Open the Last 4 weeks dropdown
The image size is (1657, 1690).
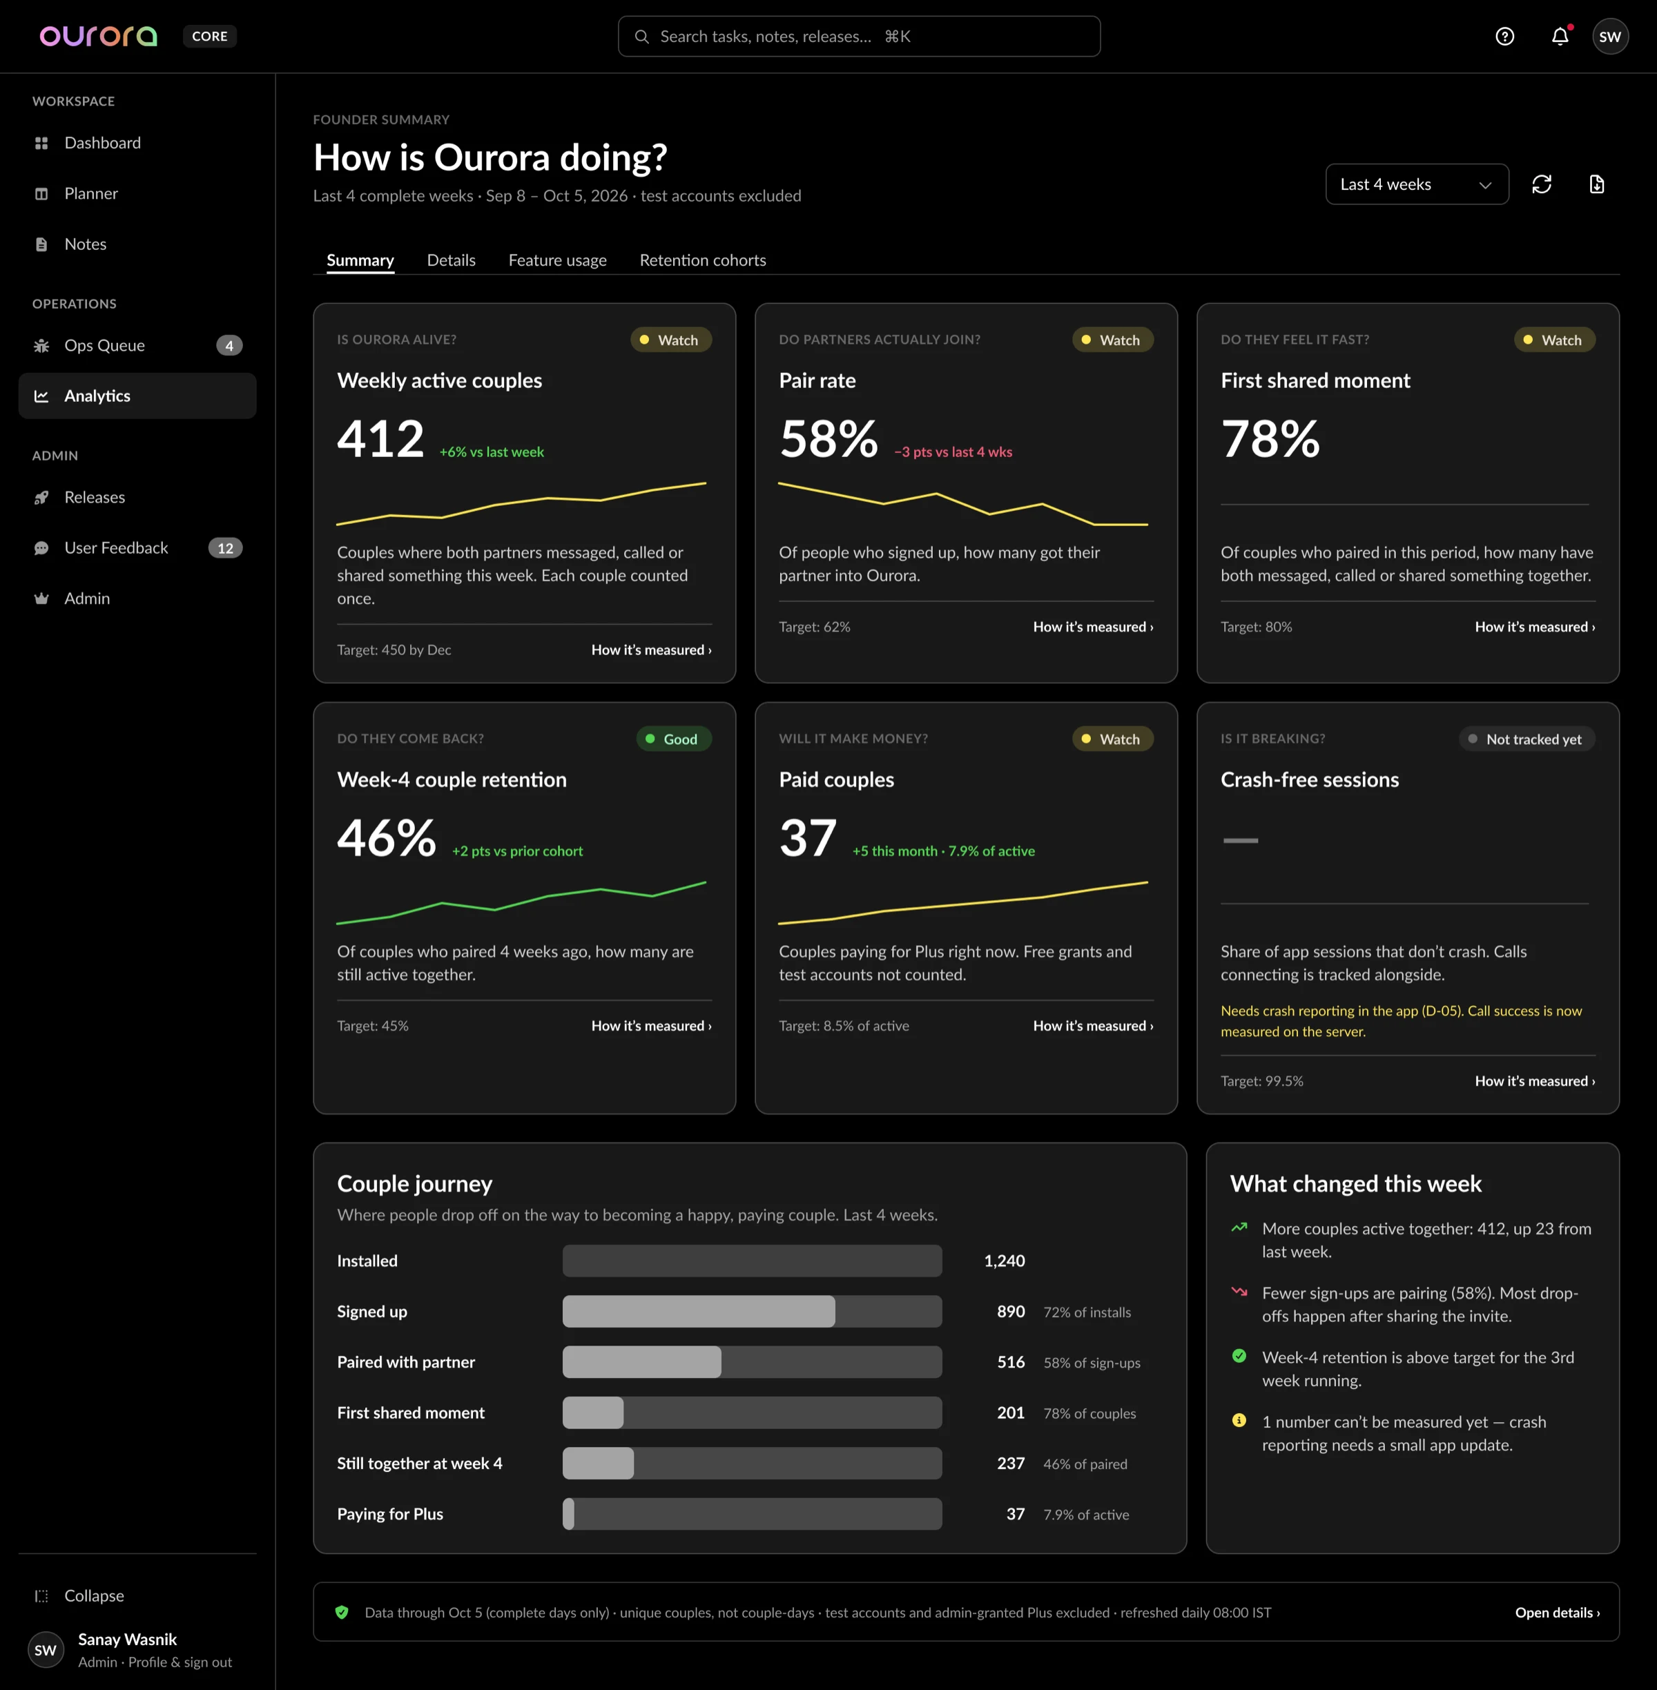point(1417,184)
